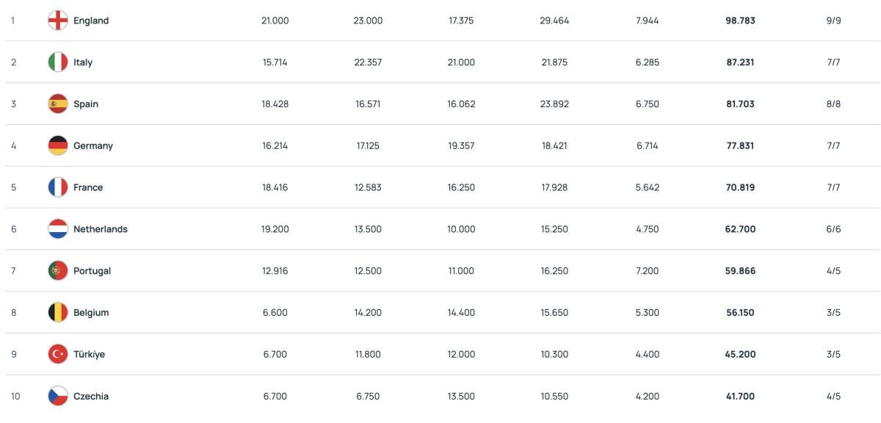Click the Portugal flag icon

pos(58,271)
